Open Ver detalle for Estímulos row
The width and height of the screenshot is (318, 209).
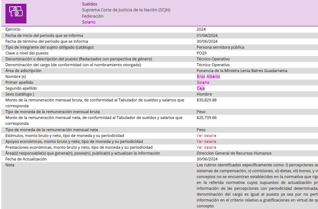[x=206, y=135]
